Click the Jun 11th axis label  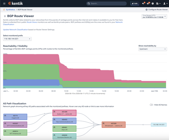point(154,91)
